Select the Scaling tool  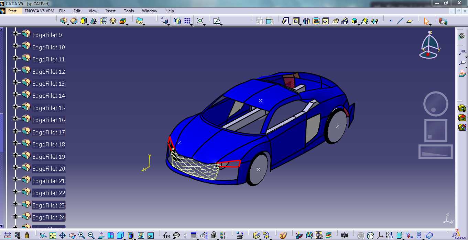[200, 21]
